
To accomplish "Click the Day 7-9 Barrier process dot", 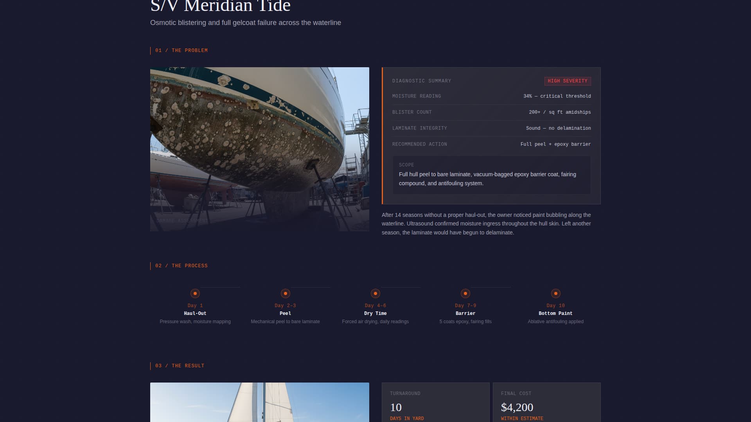I will tap(465, 293).
